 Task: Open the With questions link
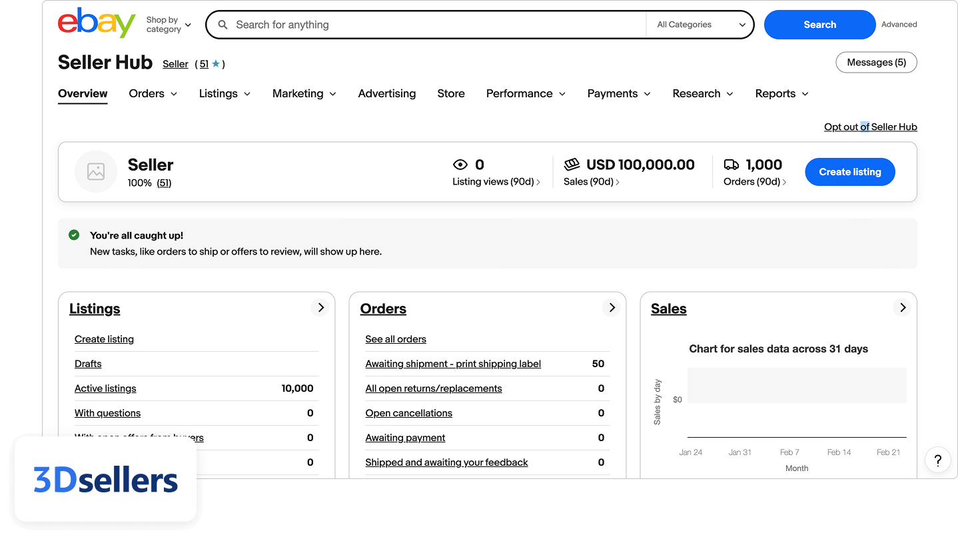[x=107, y=413]
